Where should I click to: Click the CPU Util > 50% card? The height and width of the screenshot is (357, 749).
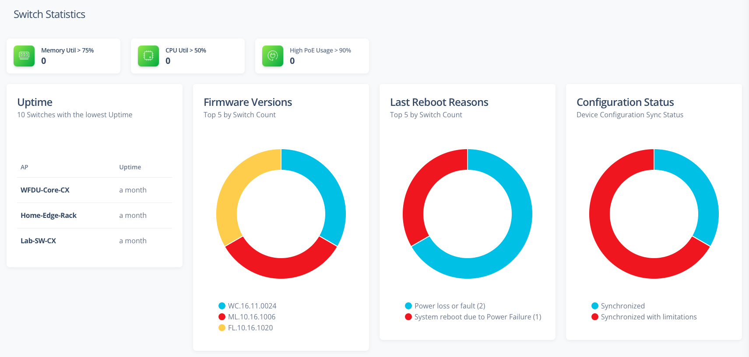pyautogui.click(x=197, y=56)
